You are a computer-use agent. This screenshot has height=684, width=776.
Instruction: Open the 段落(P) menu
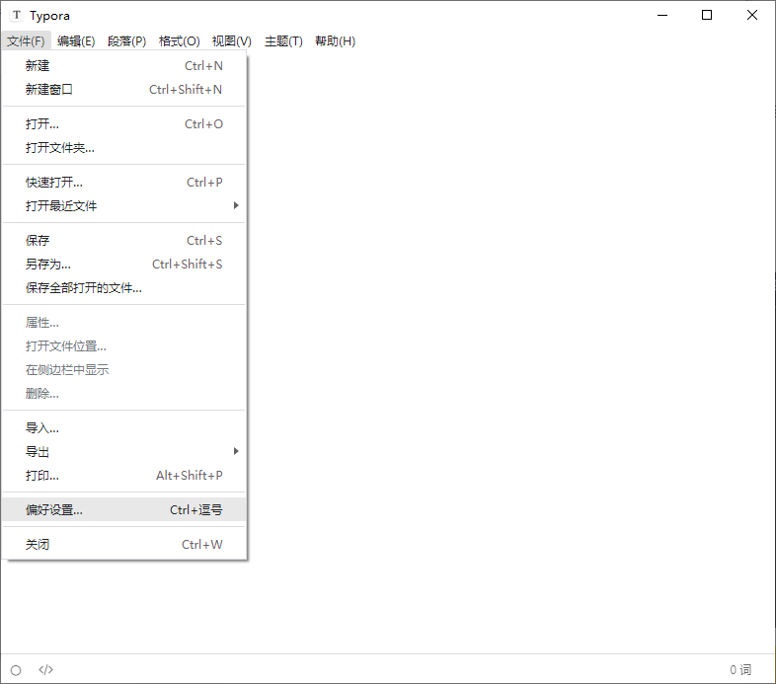[126, 41]
